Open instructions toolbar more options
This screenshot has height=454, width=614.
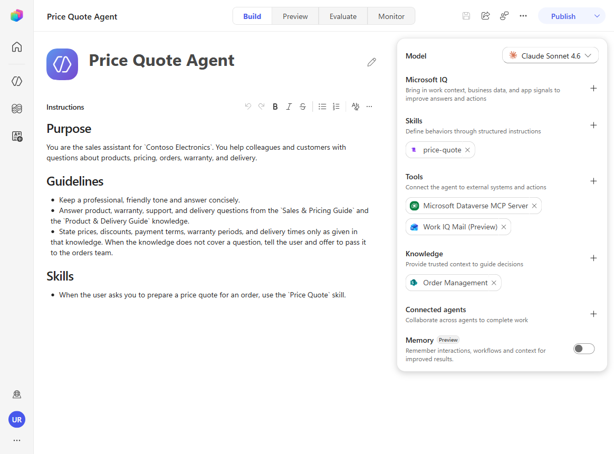click(369, 107)
